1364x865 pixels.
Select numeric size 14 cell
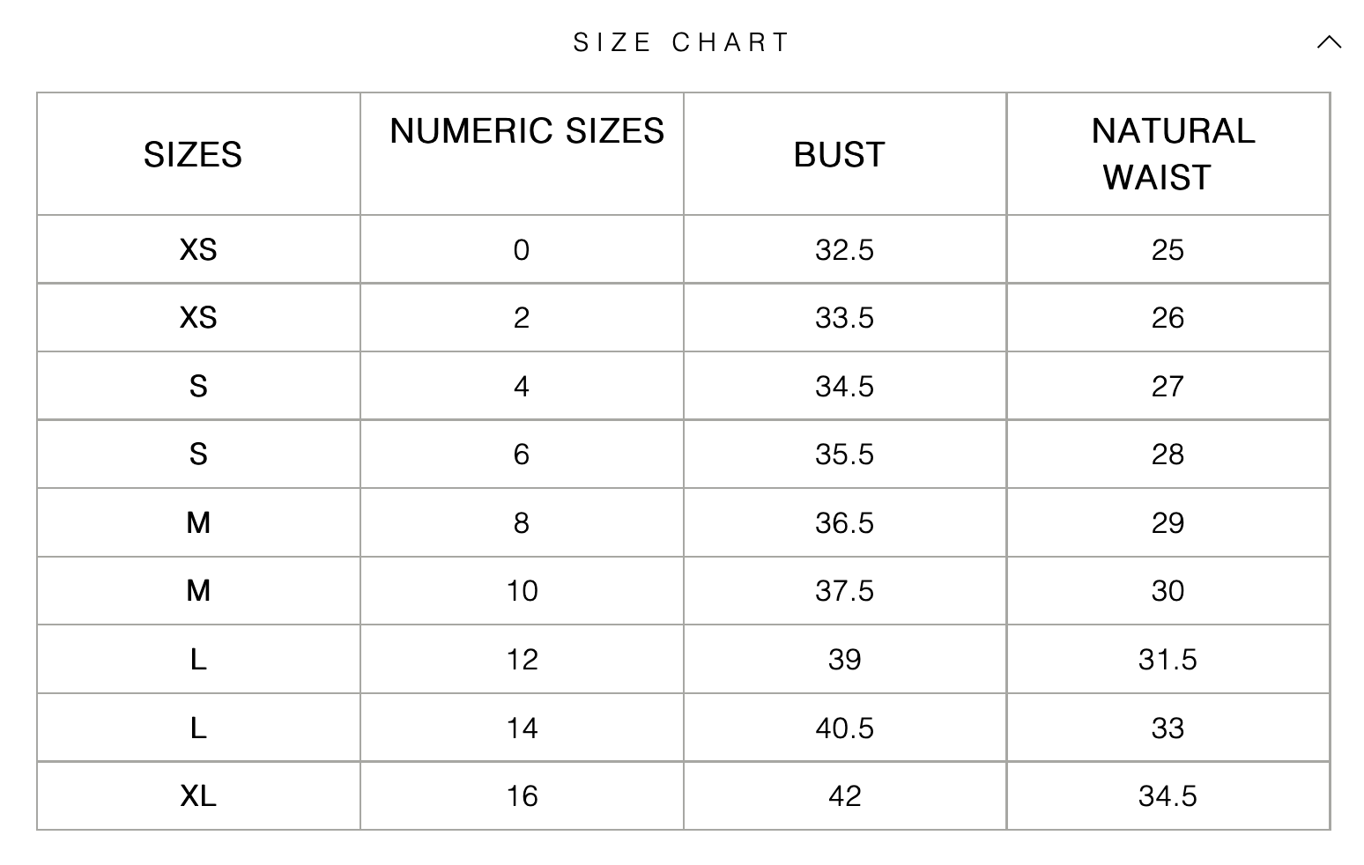click(x=522, y=728)
